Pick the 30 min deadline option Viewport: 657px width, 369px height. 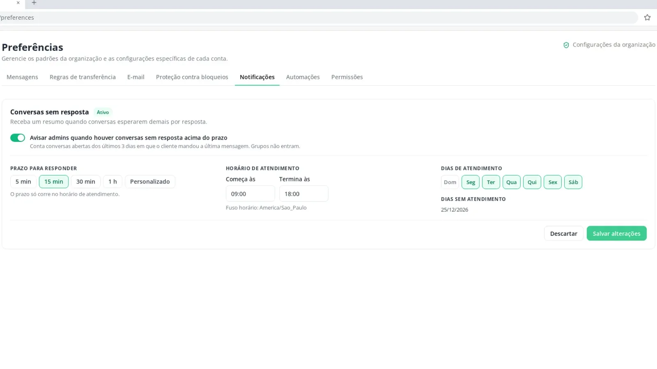coord(86,182)
